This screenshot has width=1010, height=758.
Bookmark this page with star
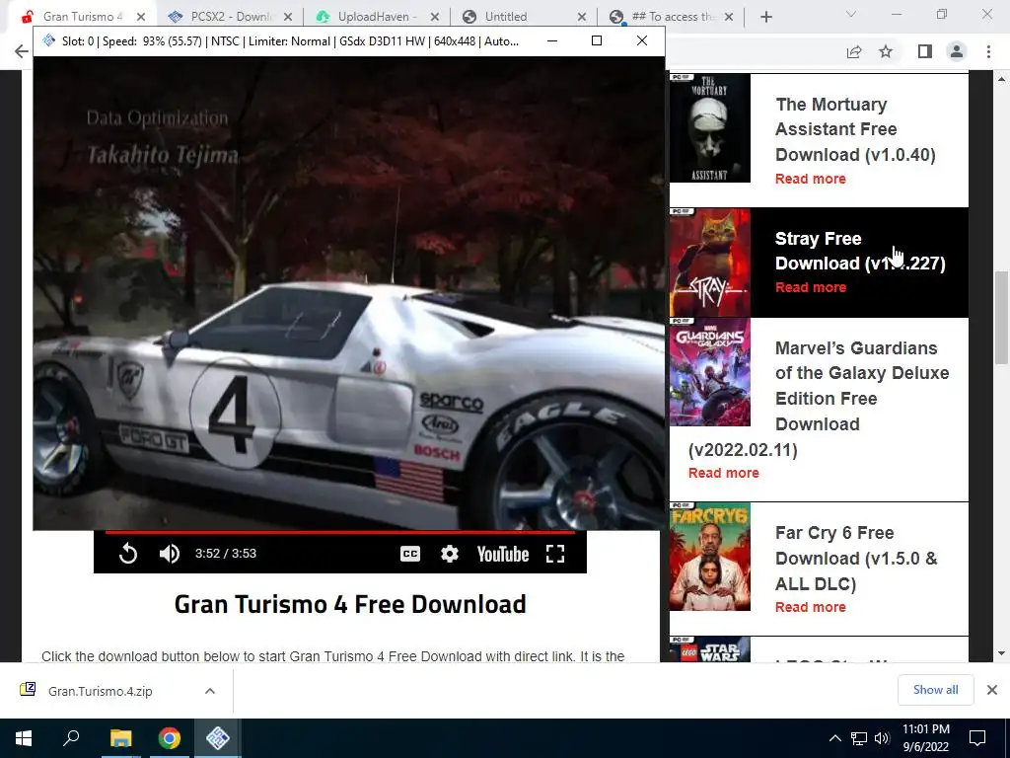coord(887,51)
